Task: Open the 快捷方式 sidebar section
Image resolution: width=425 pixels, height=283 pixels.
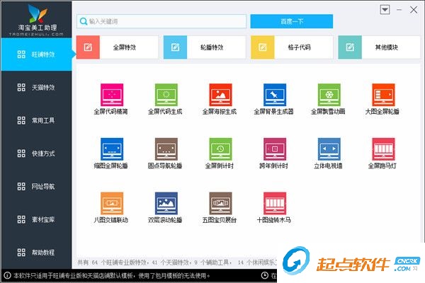Action: (36, 154)
